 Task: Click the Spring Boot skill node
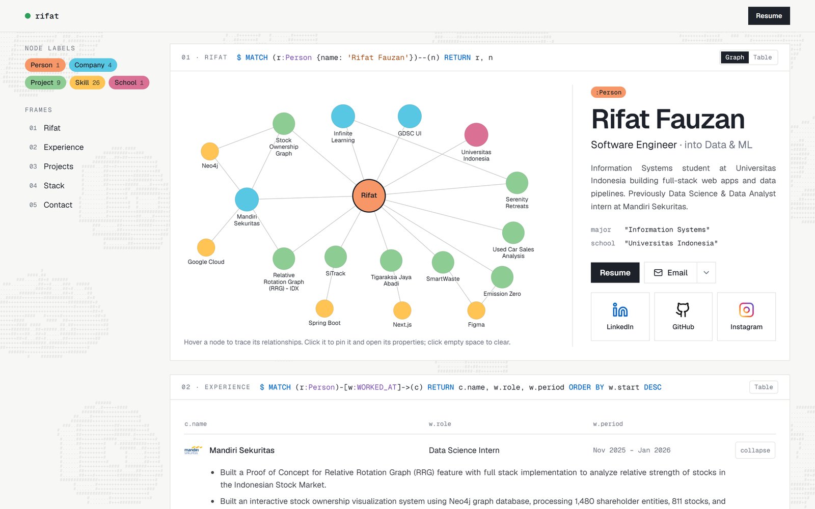324,308
